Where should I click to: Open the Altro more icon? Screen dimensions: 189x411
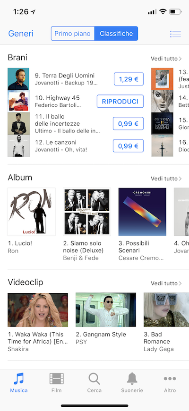click(170, 379)
